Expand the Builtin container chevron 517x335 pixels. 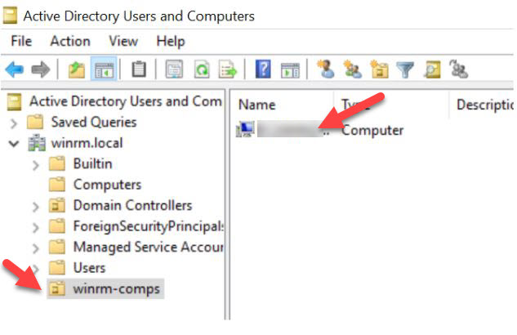pos(36,165)
